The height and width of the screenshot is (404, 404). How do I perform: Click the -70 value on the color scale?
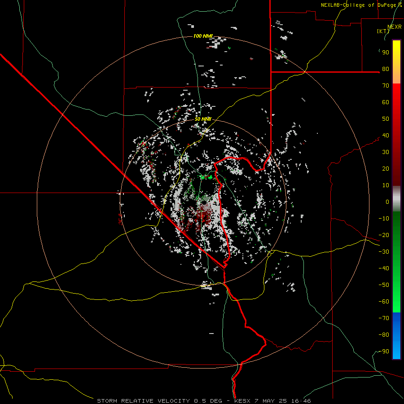(384, 318)
